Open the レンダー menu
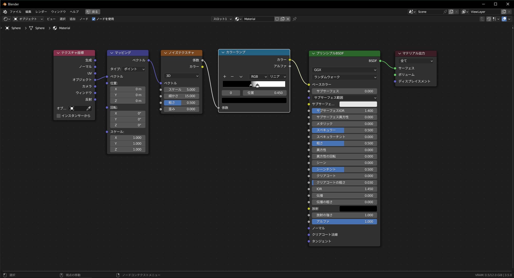This screenshot has width=514, height=278. tap(41, 12)
